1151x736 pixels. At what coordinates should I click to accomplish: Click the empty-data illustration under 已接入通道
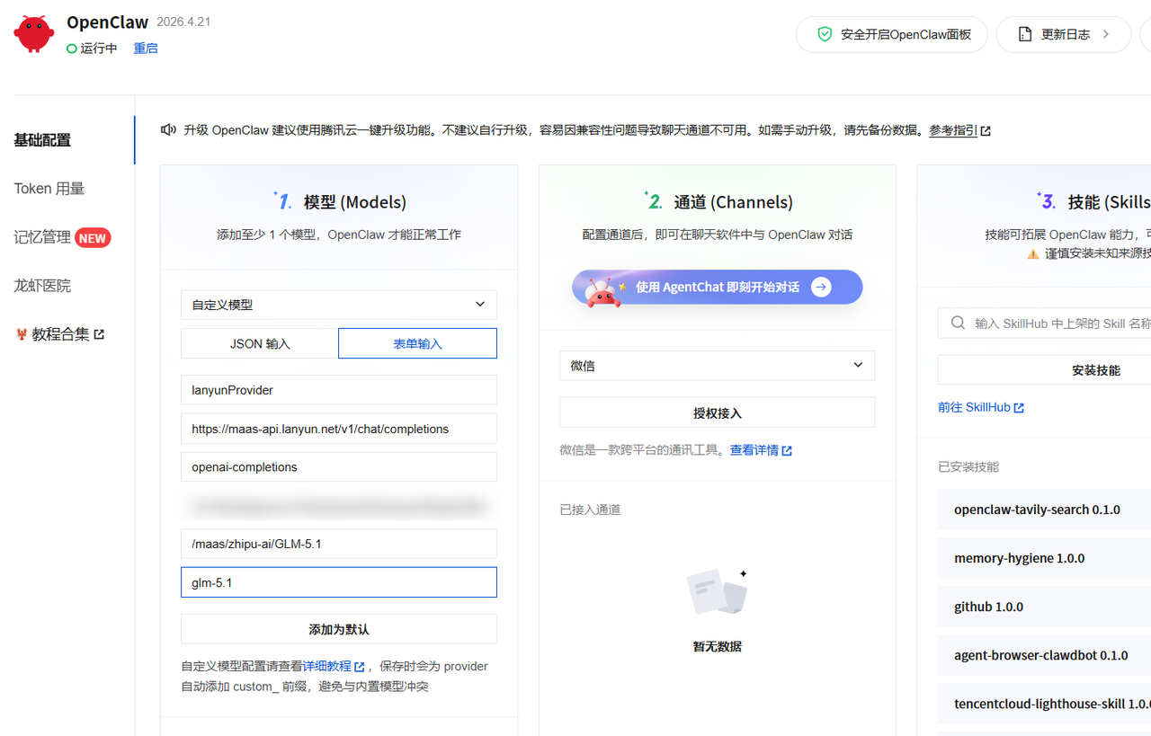point(717,592)
